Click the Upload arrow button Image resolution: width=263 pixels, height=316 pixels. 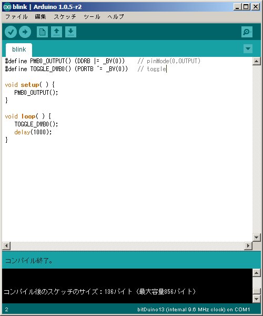click(25, 32)
